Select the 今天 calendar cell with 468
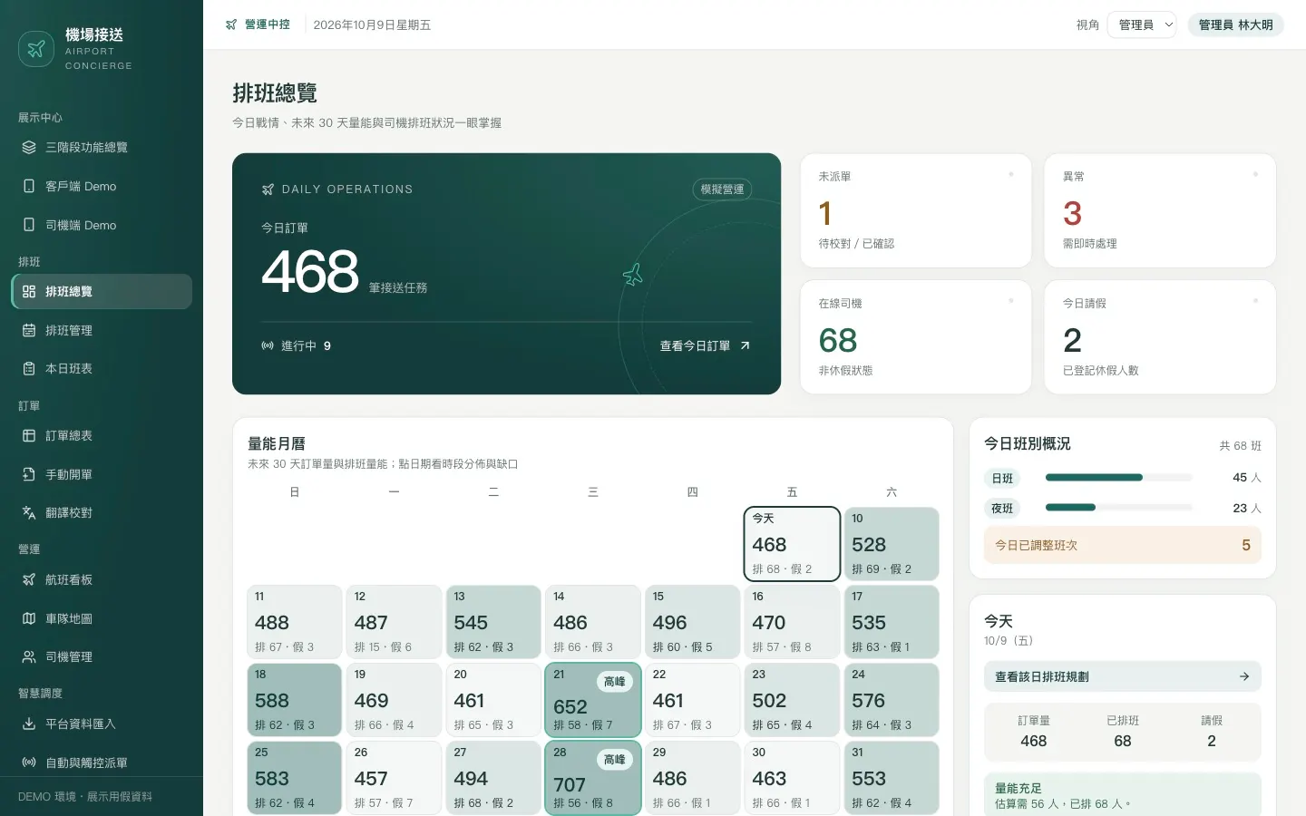Screen dimensions: 1306x816 click(792, 544)
